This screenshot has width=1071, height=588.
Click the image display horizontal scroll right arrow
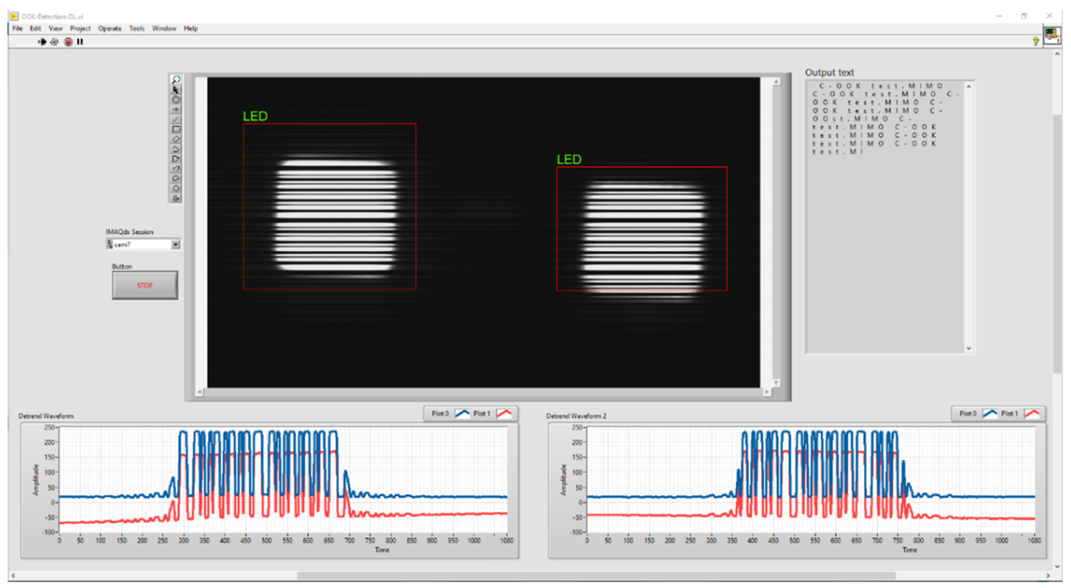click(x=767, y=392)
